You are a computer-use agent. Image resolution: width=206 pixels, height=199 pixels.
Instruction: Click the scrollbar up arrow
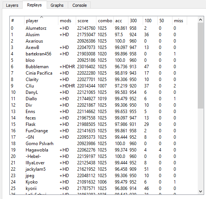pos(200,20)
